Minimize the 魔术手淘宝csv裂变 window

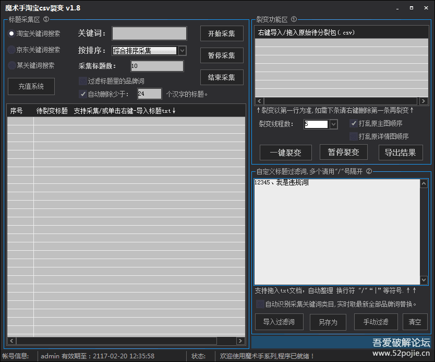point(397,8)
